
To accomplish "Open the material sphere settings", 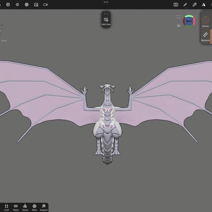I will pos(8,5).
